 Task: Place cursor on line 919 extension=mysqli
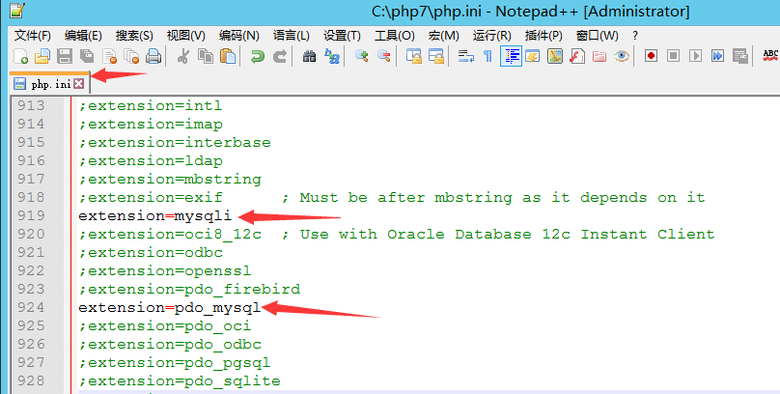pos(154,216)
